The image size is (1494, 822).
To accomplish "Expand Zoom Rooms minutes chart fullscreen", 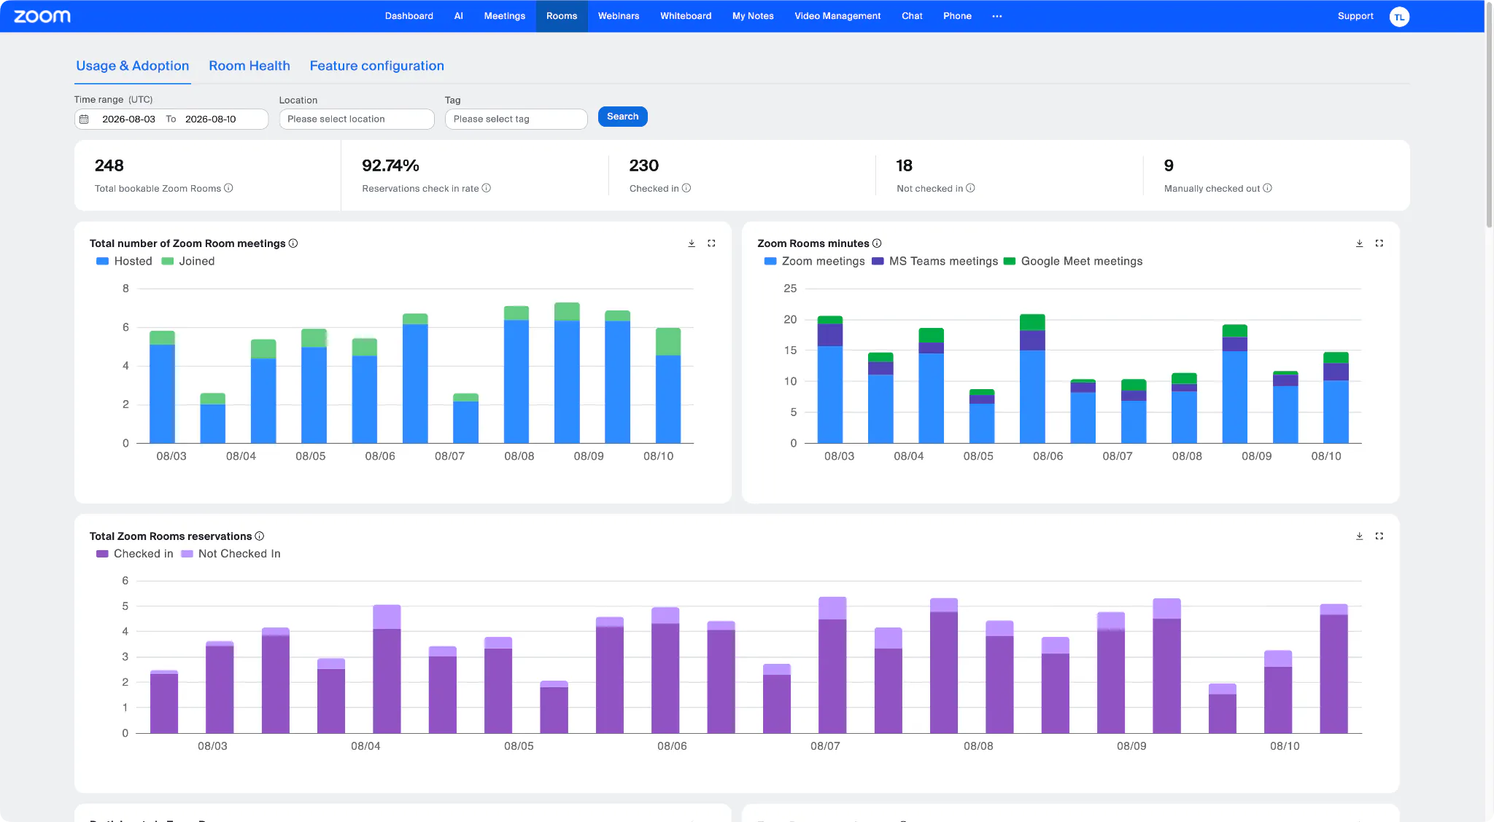I will tap(1379, 243).
